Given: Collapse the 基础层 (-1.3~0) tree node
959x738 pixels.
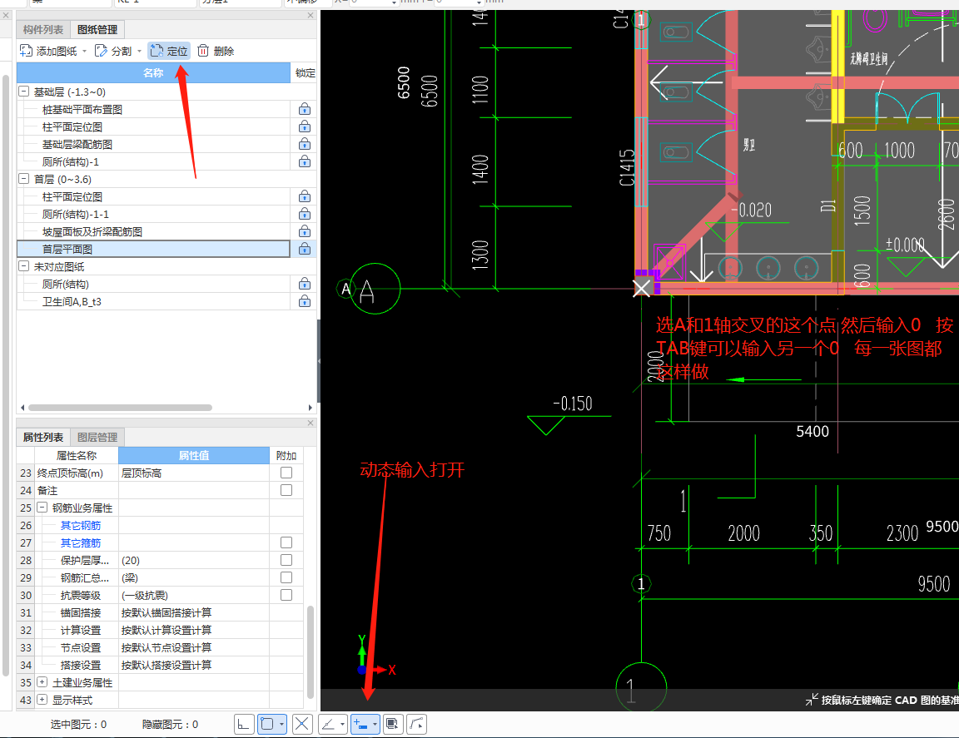Looking at the screenshot, I should tap(24, 92).
